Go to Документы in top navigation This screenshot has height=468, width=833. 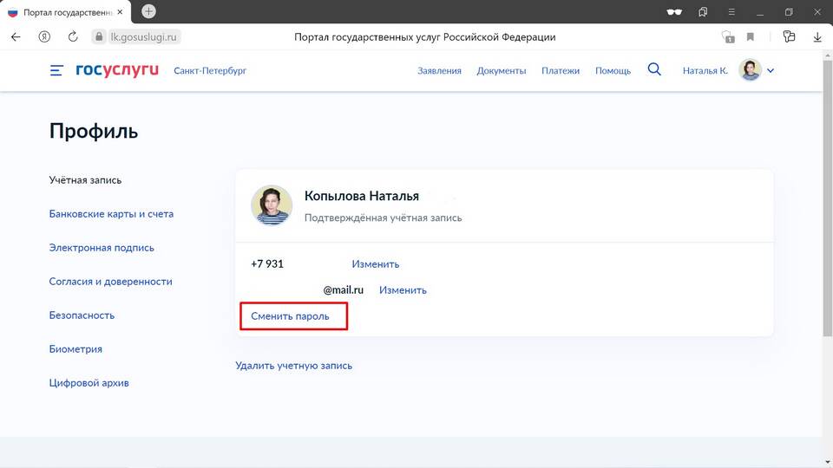(502, 71)
